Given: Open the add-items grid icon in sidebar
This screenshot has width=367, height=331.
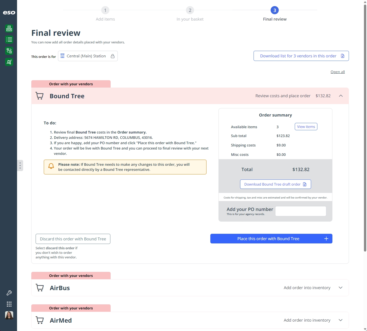Looking at the screenshot, I should click(9, 28).
